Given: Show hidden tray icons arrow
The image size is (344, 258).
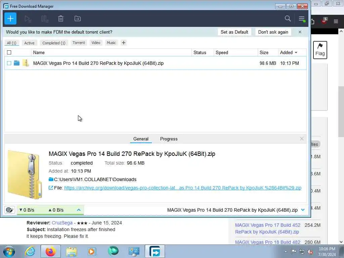Looking at the screenshot, I should (286, 252).
